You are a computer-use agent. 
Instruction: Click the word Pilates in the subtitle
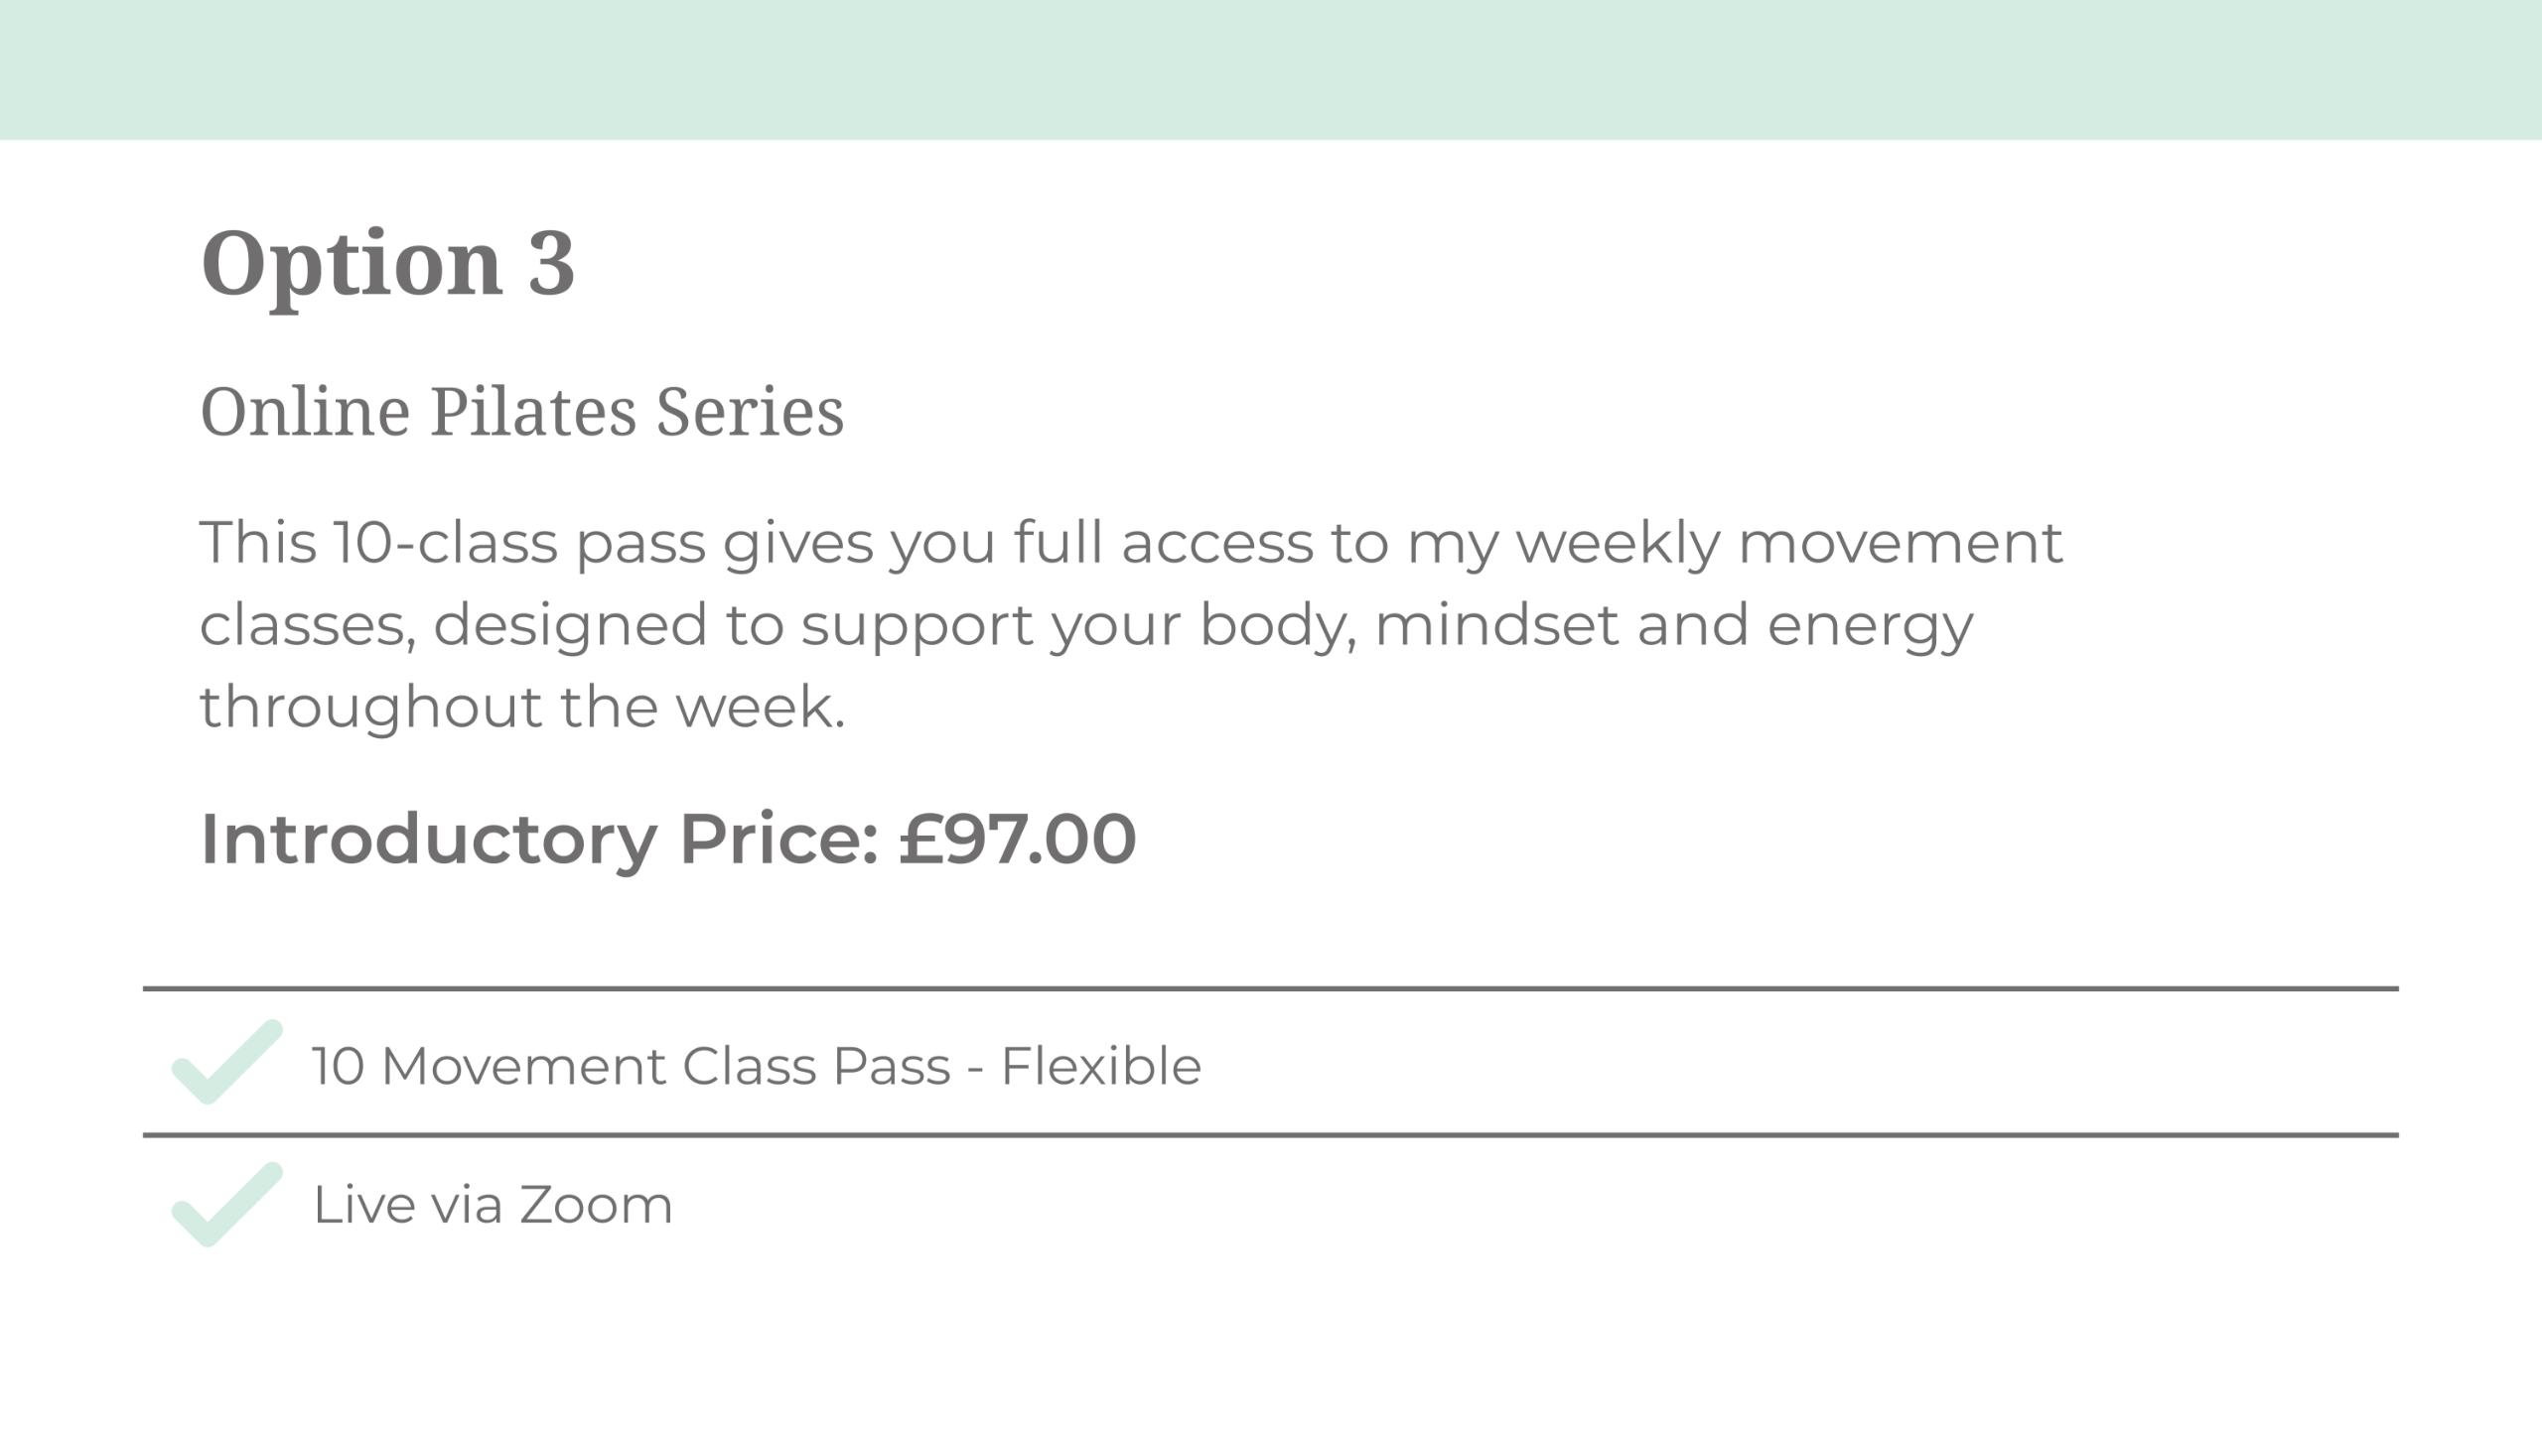coord(532,412)
